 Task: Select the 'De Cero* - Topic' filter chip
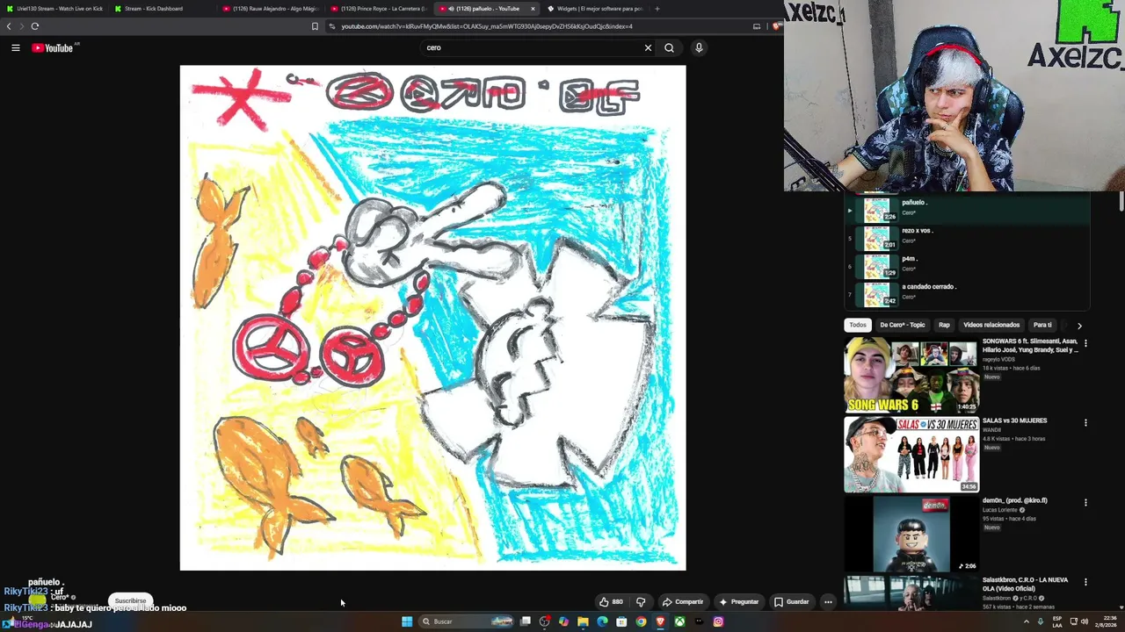coord(903,325)
